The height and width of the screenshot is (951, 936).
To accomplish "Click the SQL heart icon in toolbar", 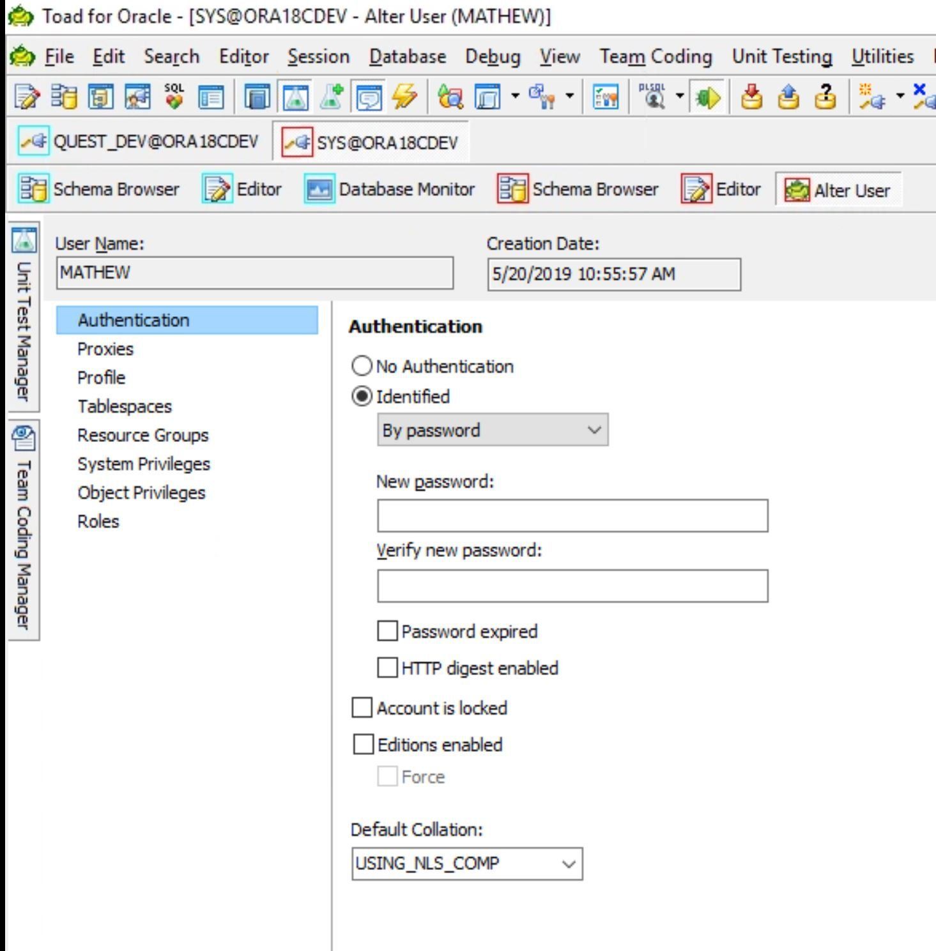I will click(174, 97).
